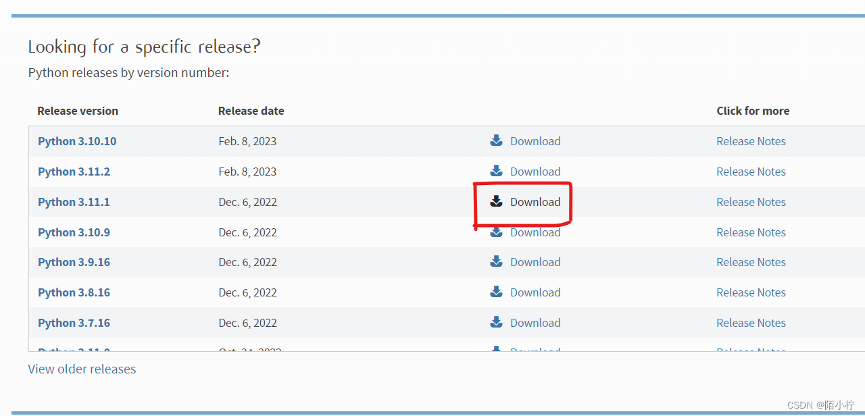Download Python 3.8.16 via text link
The image size is (865, 416).
point(535,292)
